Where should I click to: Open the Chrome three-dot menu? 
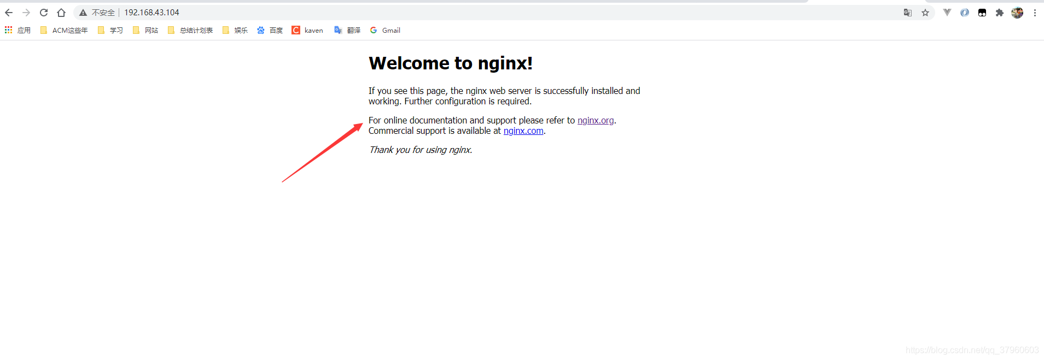point(1035,13)
